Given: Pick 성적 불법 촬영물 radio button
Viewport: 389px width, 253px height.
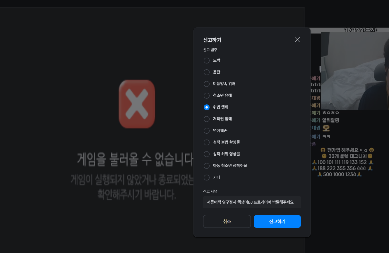Looking at the screenshot, I should tap(207, 142).
